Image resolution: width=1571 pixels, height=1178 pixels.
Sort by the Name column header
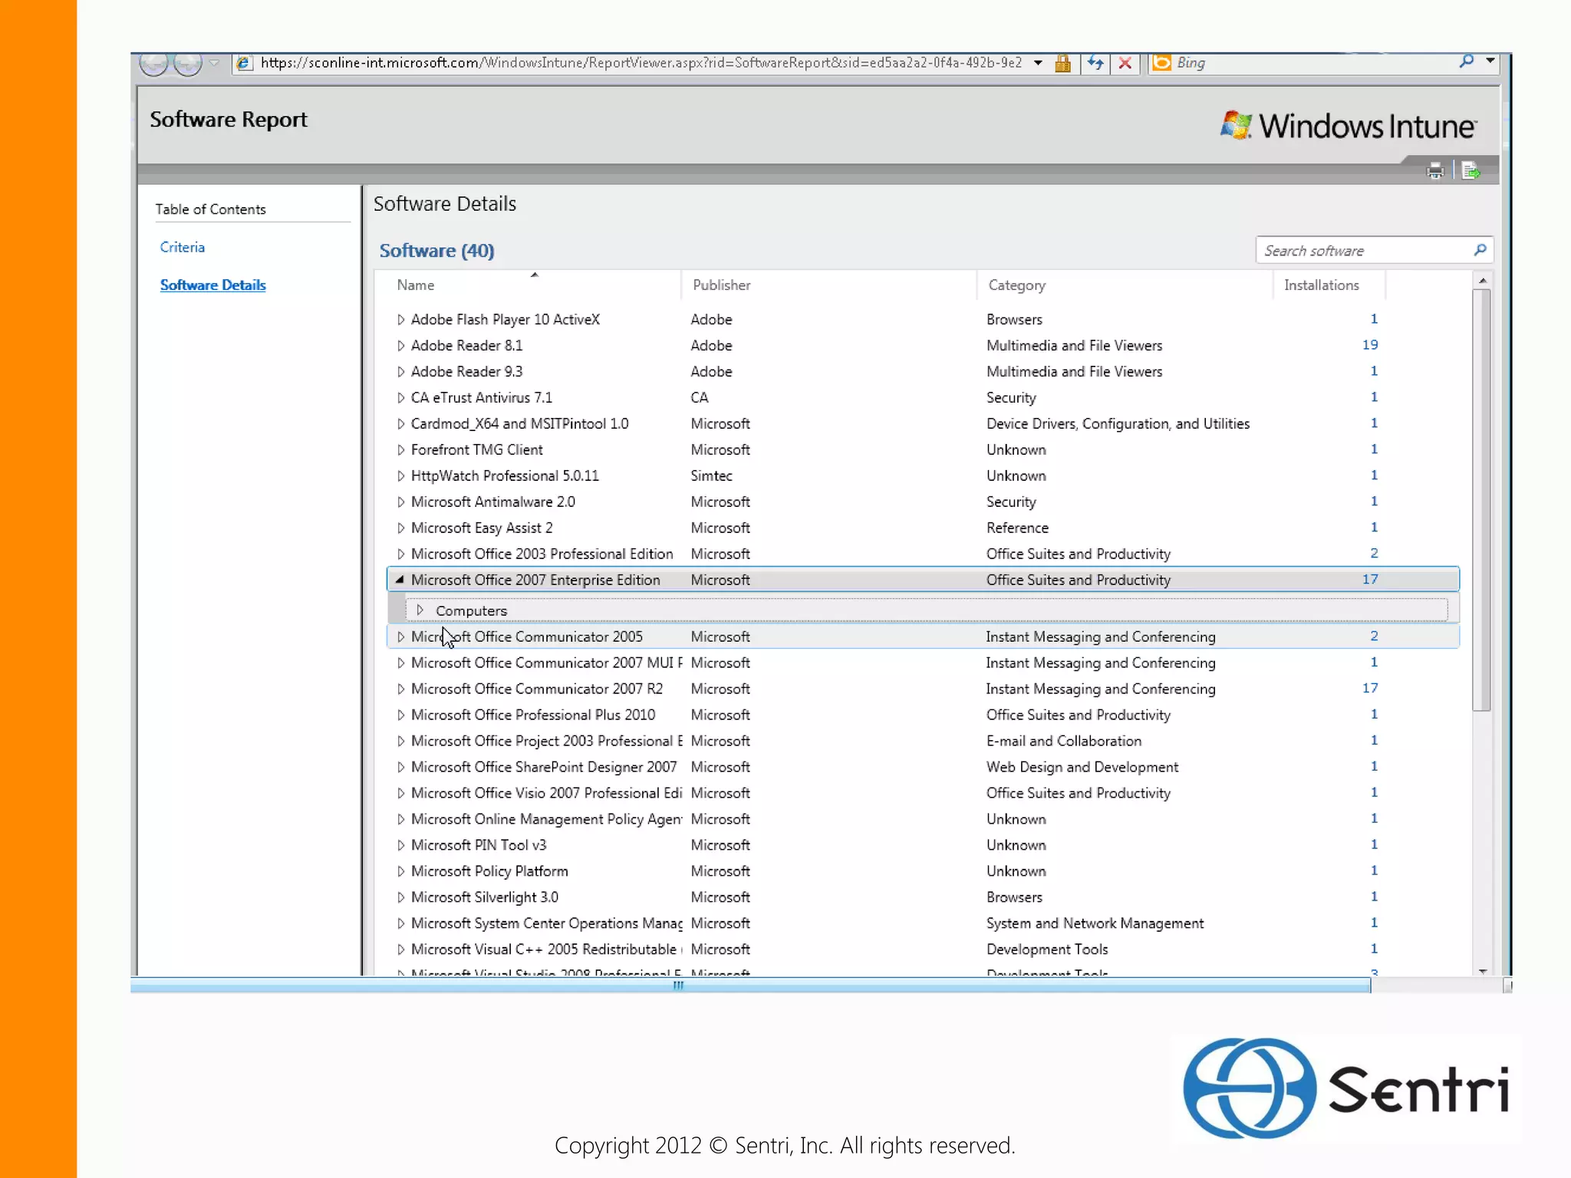416,285
